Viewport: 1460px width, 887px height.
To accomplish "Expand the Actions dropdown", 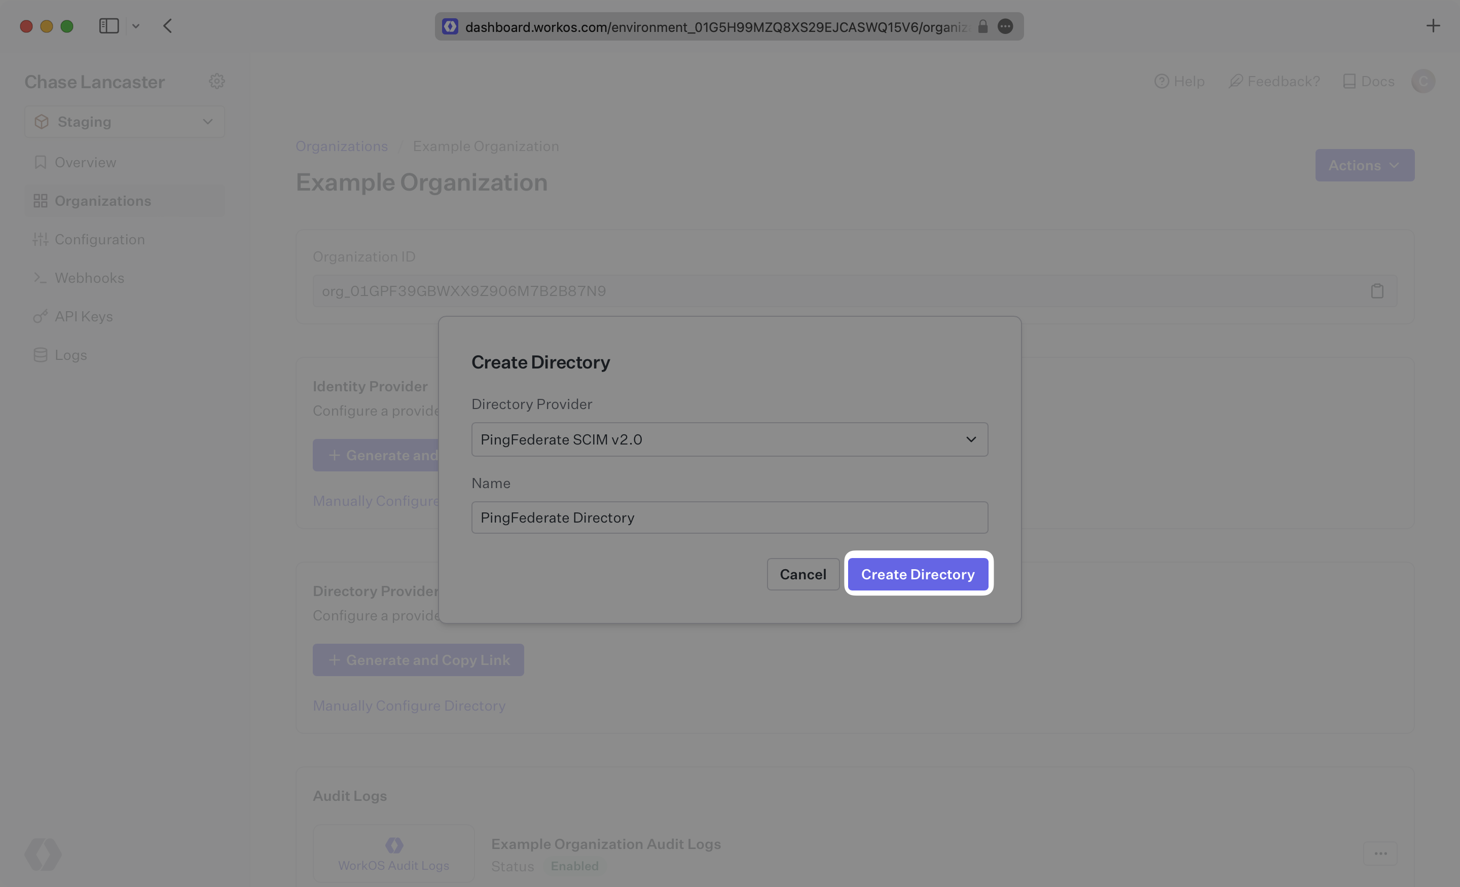I will [x=1365, y=165].
